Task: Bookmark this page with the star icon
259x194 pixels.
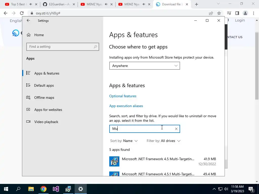Action: point(219,13)
